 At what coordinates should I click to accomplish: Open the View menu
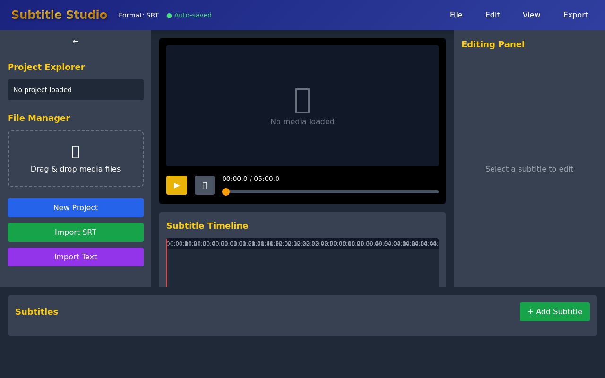(531, 15)
